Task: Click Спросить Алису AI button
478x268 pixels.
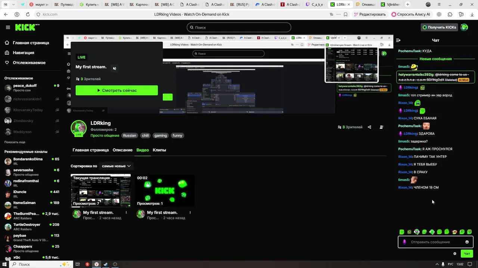Action: 411,14
